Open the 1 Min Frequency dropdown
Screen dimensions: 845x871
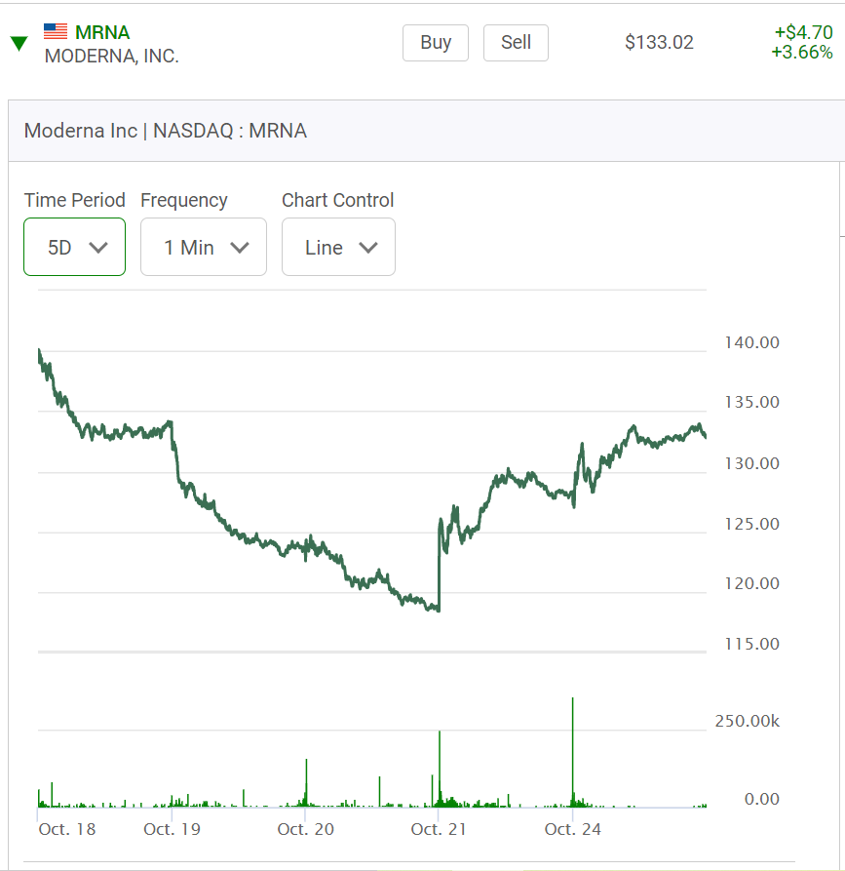coord(204,247)
